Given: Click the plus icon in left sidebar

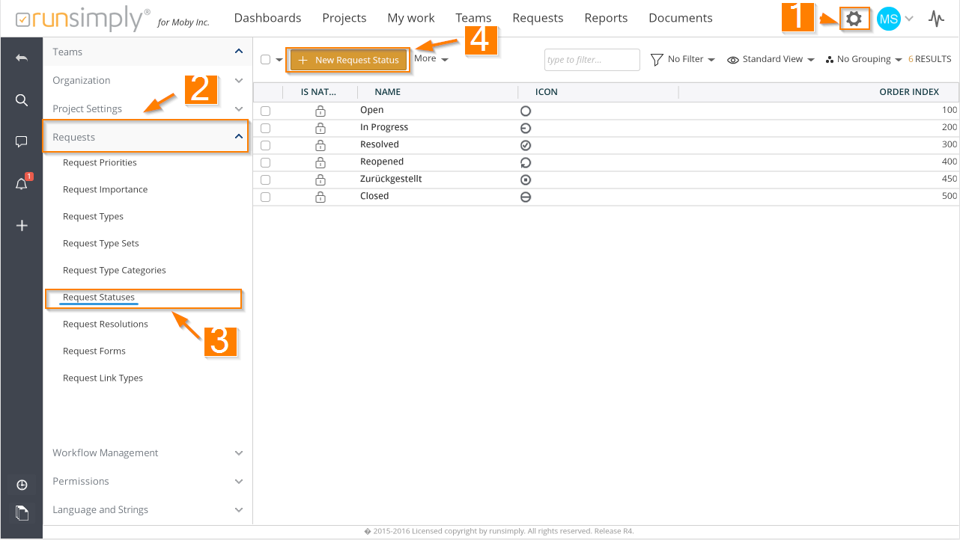Looking at the screenshot, I should tap(22, 225).
